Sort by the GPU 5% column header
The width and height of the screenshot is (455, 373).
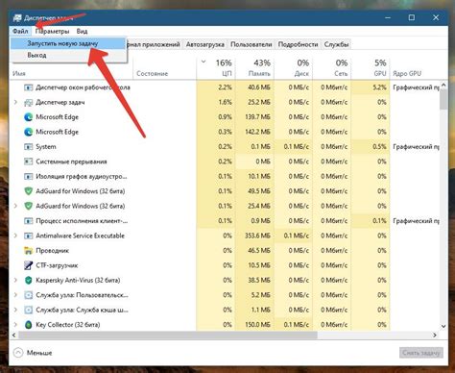(371, 67)
